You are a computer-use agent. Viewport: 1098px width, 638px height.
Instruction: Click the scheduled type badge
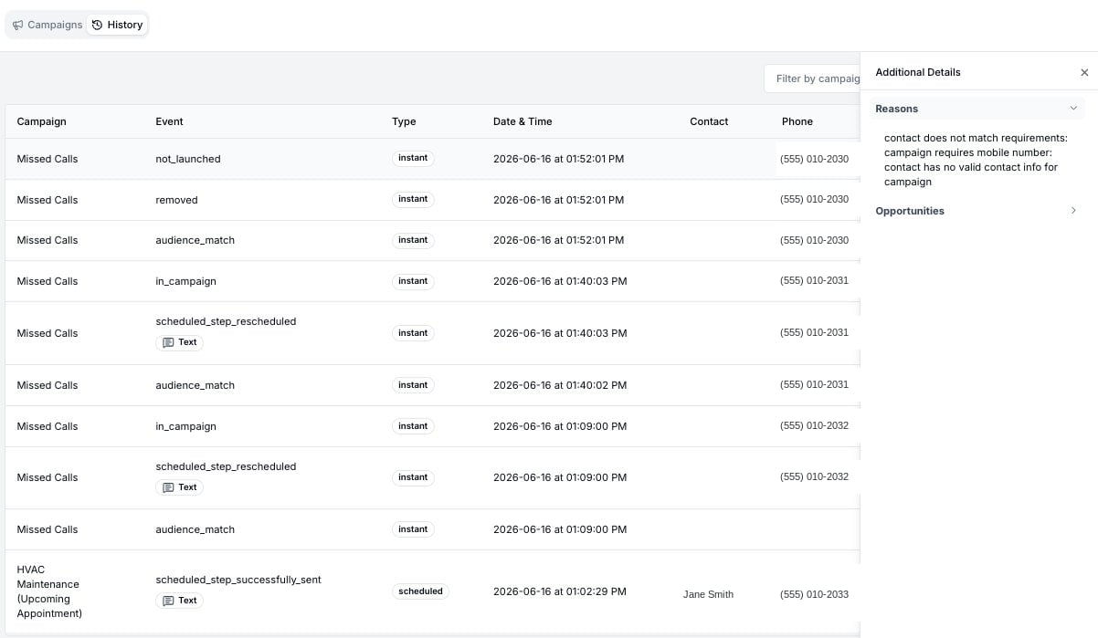[420, 591]
